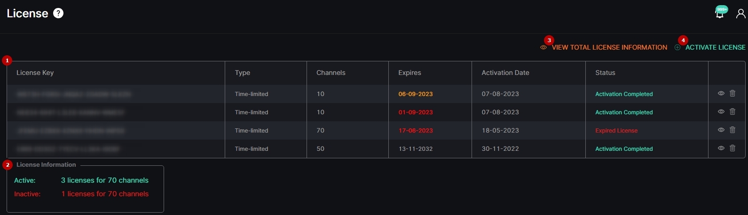View details of the 50-channel license
Viewport: 748px width, 215px height.
pos(721,148)
